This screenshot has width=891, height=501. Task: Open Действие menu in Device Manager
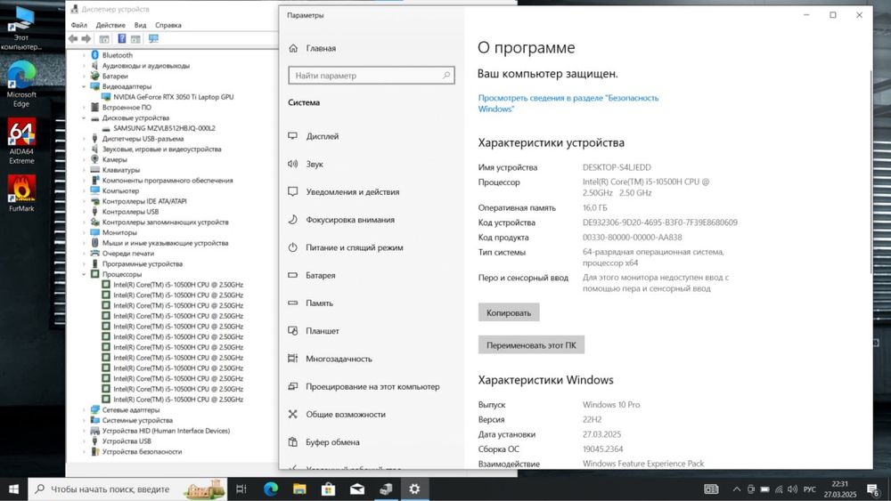pos(110,25)
